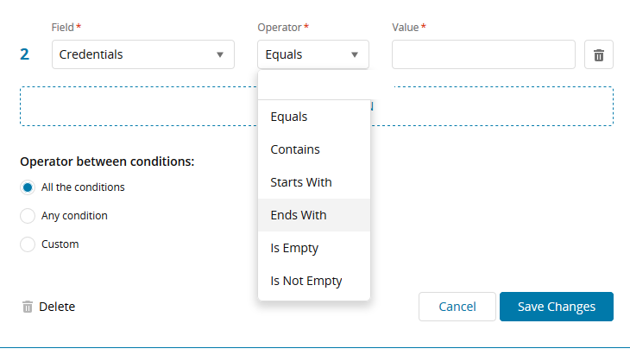
Task: Click the operator dropdown search box
Action: tap(314, 86)
